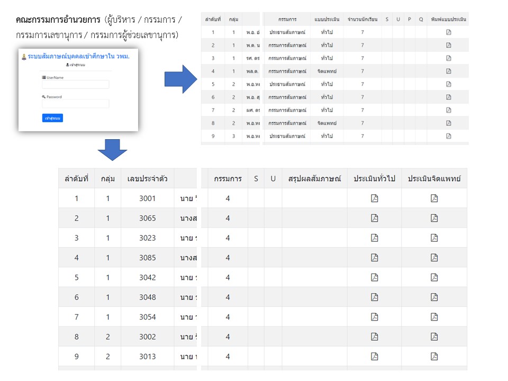
Task: Click student ID cell 3013
Action: [148, 356]
